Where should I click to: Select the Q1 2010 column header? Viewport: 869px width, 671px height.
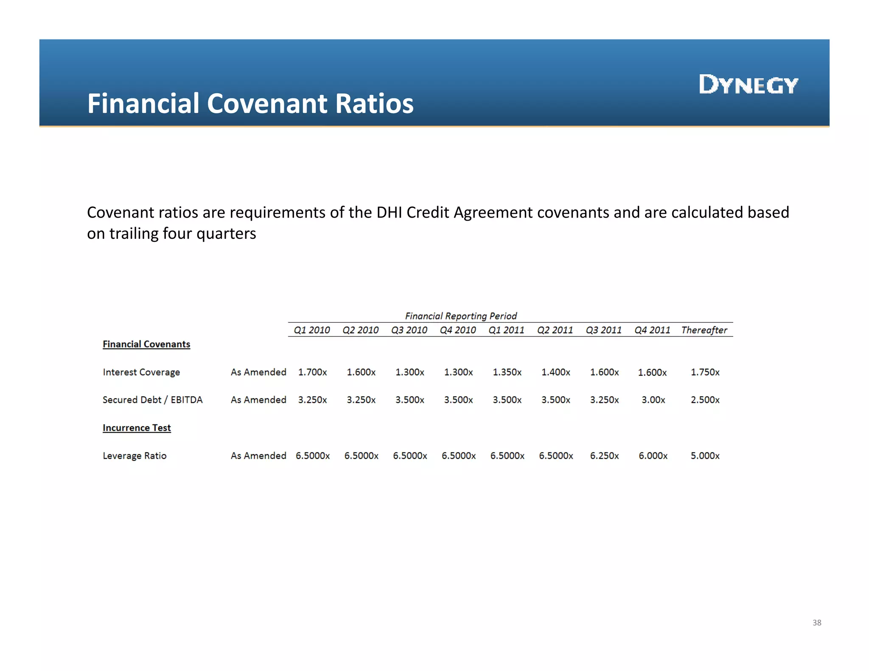(x=312, y=330)
